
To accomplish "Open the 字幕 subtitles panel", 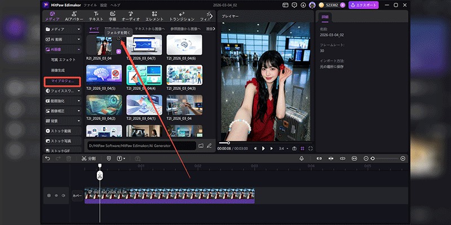I will click(x=113, y=16).
